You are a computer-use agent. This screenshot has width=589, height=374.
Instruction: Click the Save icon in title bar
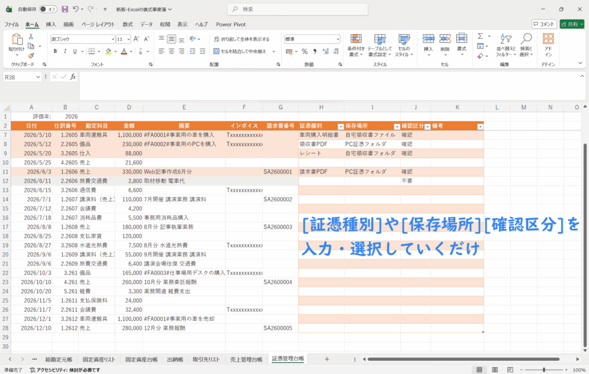tap(64, 9)
